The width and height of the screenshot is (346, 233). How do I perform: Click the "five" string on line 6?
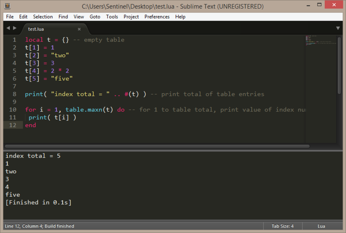[x=61, y=79]
